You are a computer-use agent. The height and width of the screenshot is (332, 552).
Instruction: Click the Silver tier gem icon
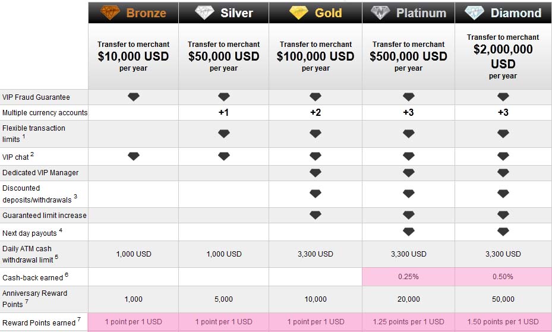tap(204, 12)
